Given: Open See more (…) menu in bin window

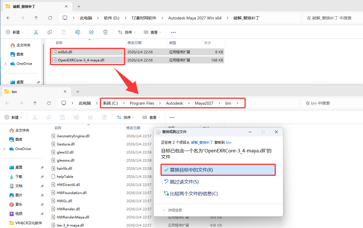Looking at the screenshot, I should [172, 117].
